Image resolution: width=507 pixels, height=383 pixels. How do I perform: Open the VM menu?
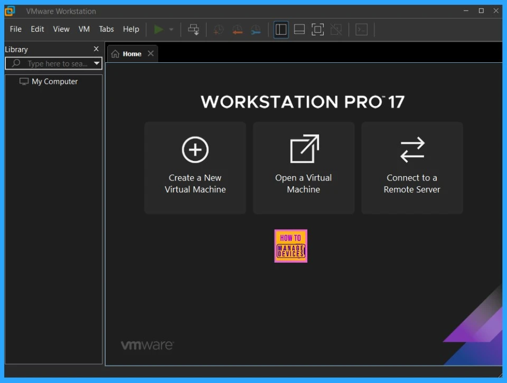point(84,29)
